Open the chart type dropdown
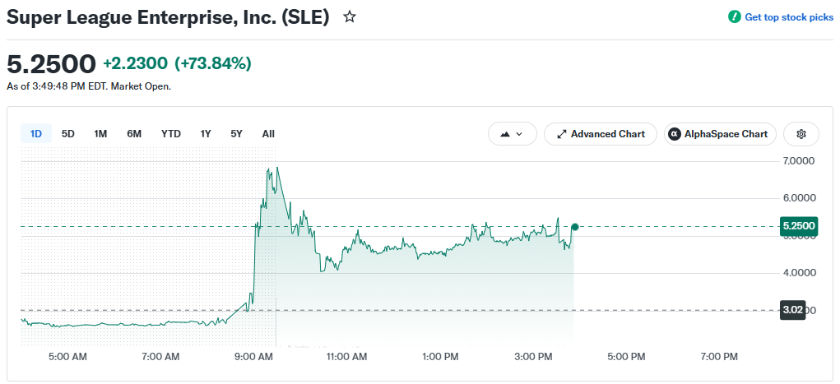This screenshot has width=840, height=384. 512,134
